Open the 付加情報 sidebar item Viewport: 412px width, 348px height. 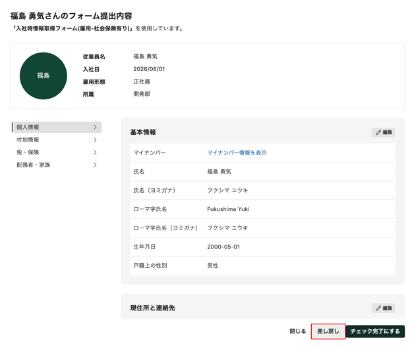coord(57,139)
